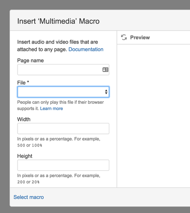Click the Width field label

(x=24, y=119)
